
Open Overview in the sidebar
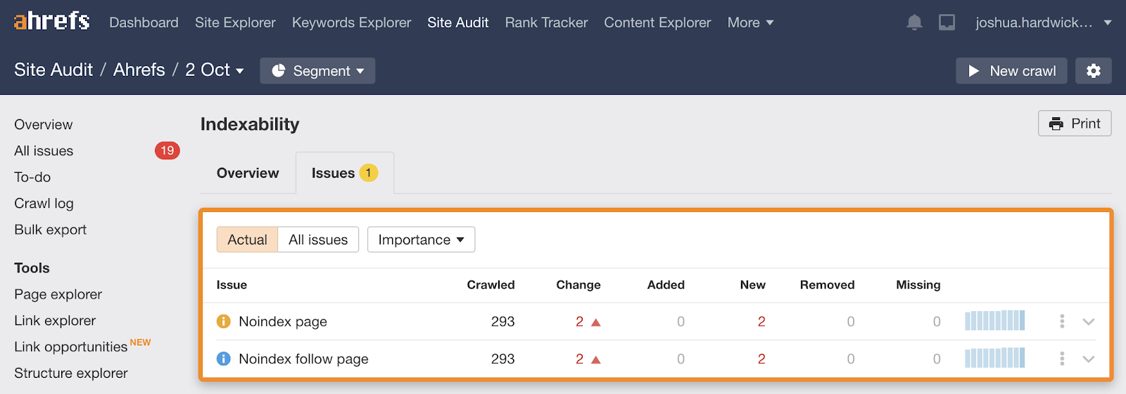[x=44, y=124]
